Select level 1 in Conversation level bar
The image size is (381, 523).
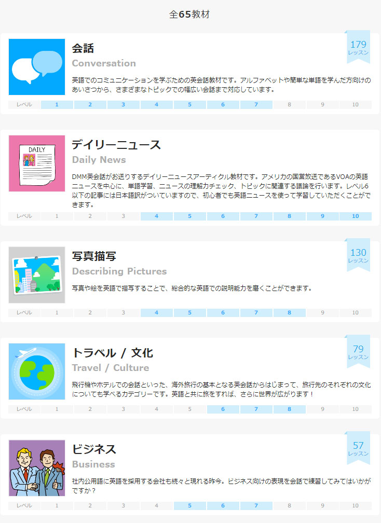(57, 105)
